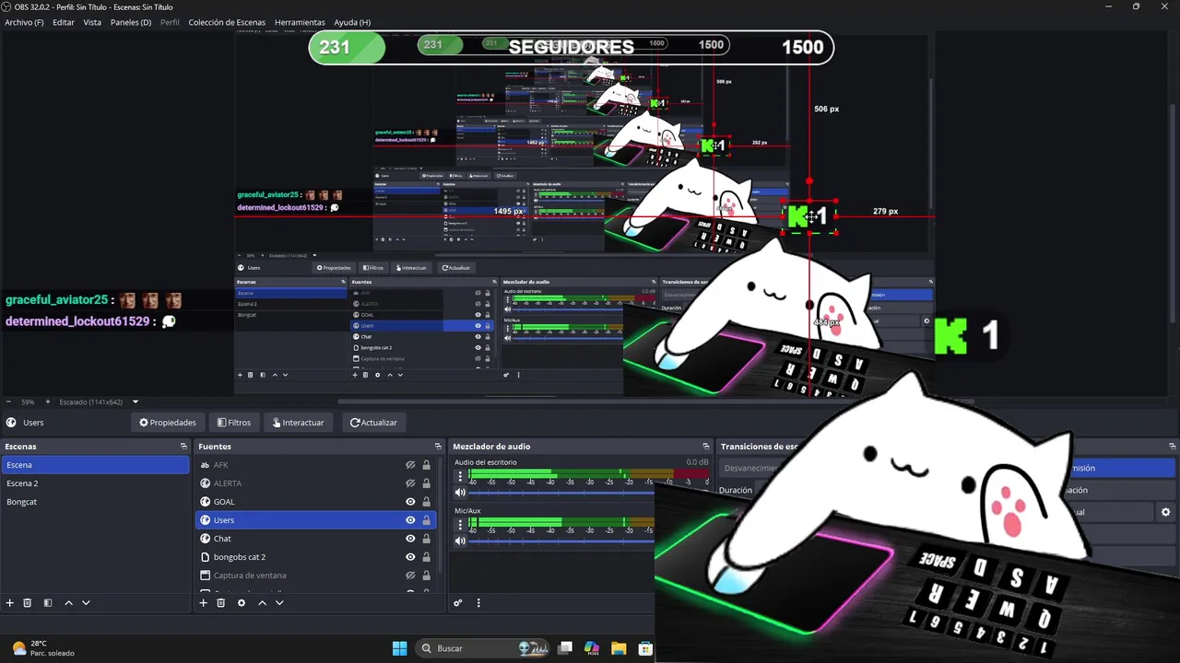Click the Interactuar button
The image size is (1180, 663).
298,423
